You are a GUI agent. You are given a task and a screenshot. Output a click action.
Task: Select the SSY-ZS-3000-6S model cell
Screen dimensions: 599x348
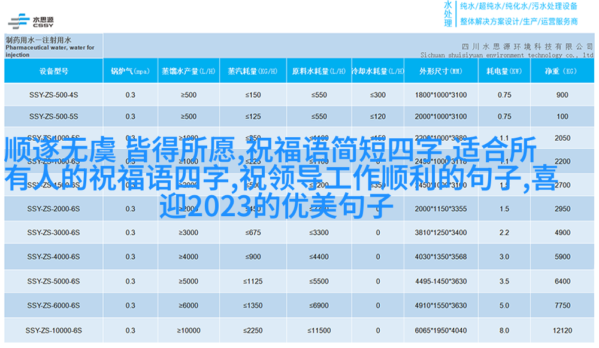[x=53, y=232]
